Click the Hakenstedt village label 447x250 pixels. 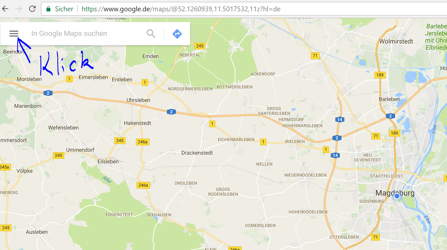(x=137, y=123)
